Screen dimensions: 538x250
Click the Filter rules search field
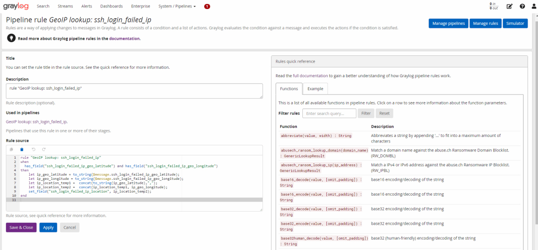pos(329,114)
